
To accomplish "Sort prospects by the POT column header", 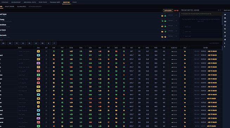I will pos(62,48).
